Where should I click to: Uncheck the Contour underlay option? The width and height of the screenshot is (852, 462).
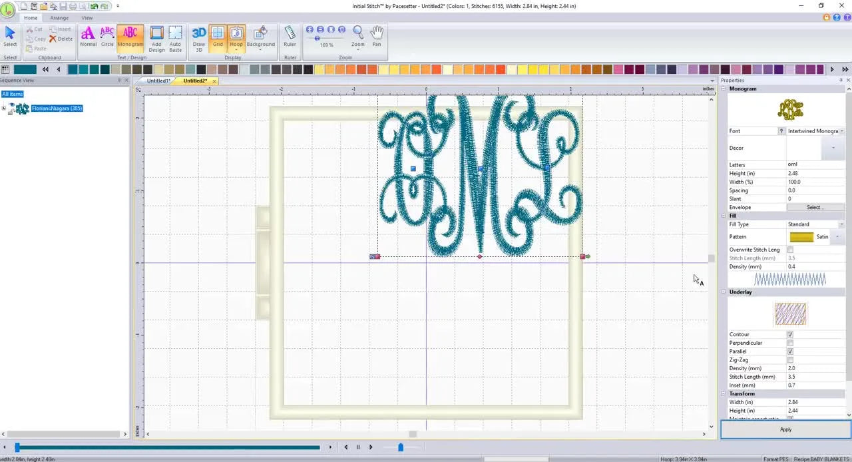click(790, 334)
